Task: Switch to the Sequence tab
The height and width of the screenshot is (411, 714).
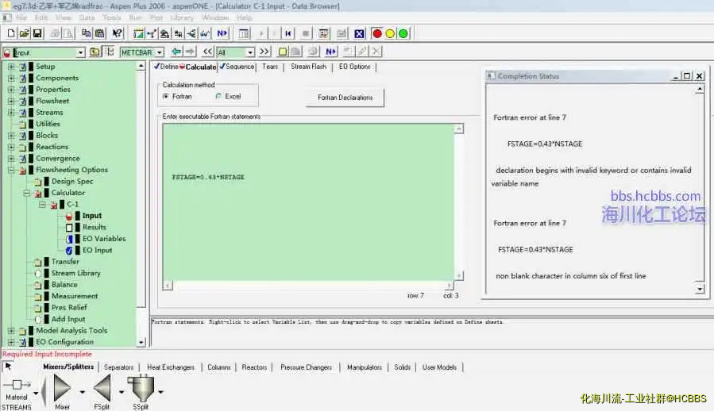Action: coord(239,67)
